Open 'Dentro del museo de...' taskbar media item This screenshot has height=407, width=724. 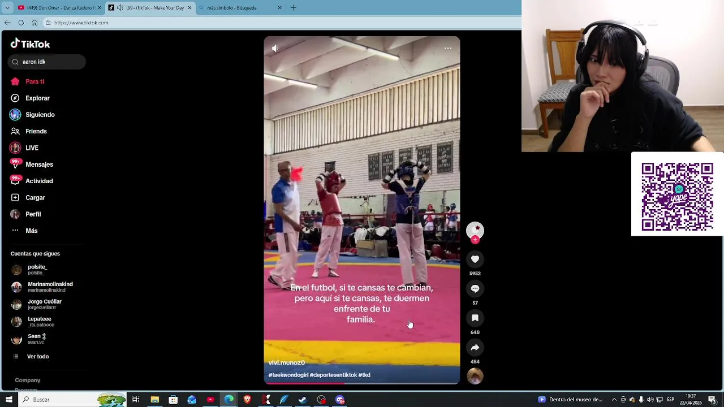point(571,400)
